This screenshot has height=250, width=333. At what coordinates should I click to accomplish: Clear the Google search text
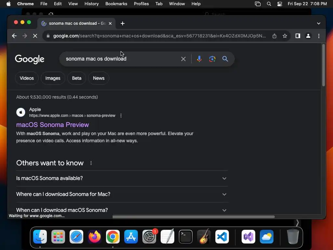[x=183, y=59]
